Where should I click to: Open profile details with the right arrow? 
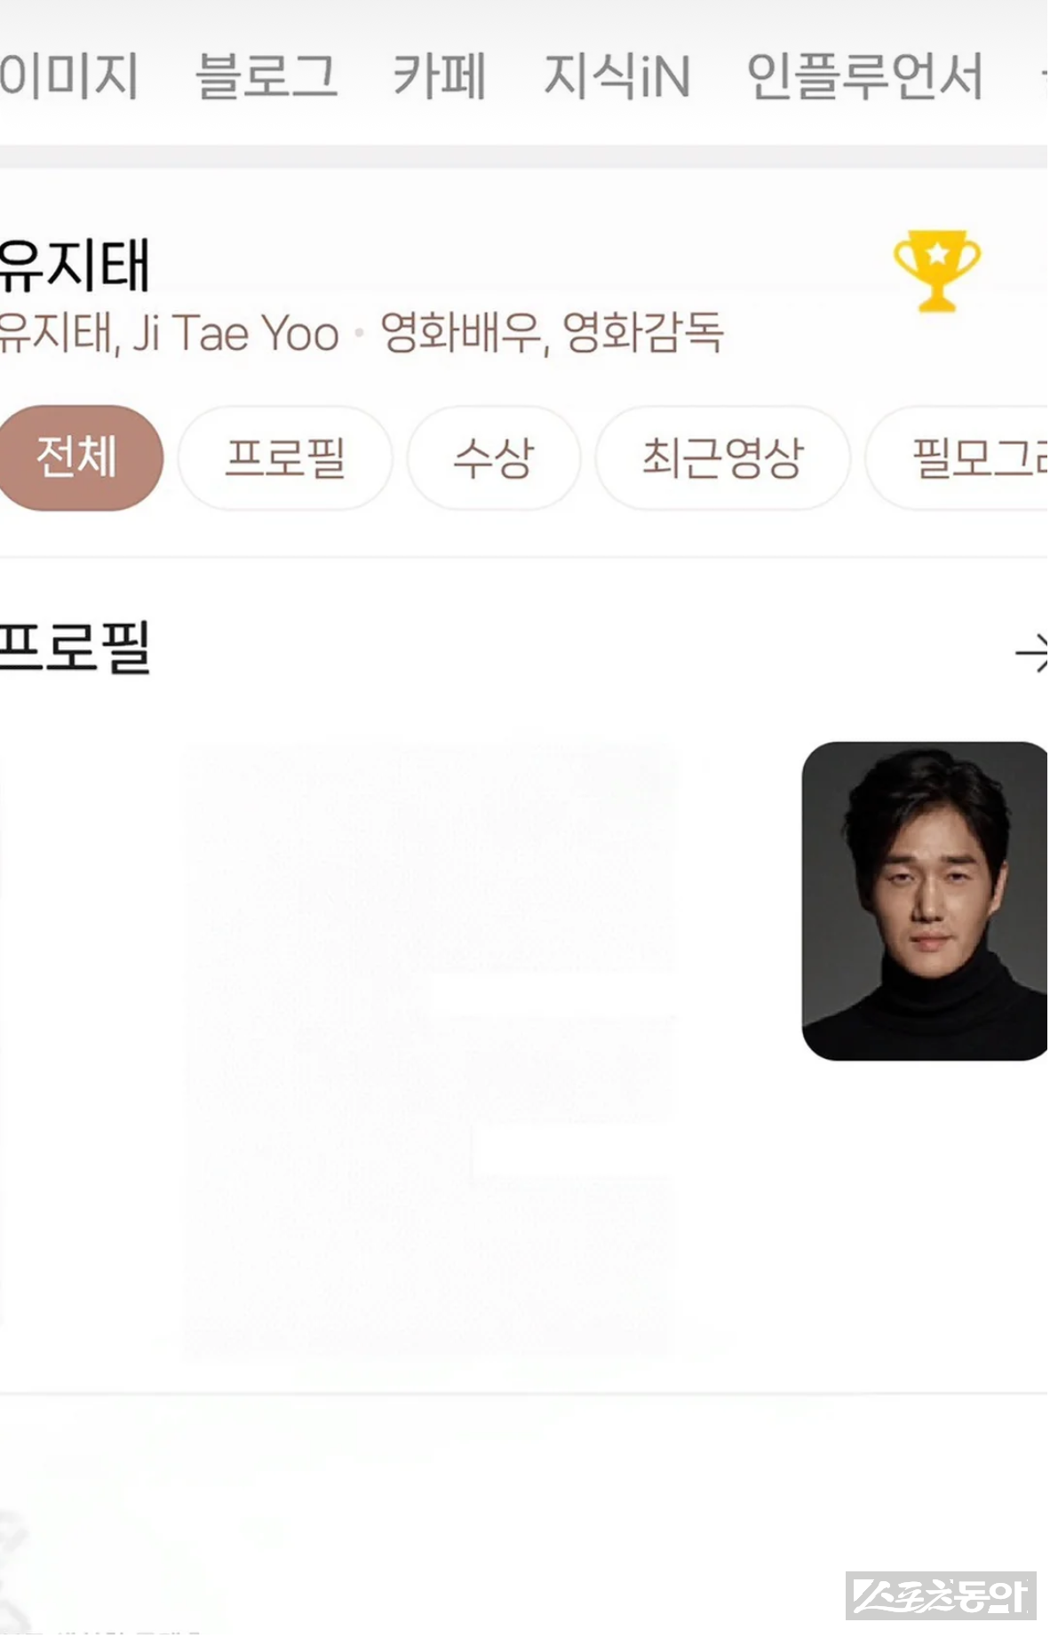click(x=1032, y=654)
